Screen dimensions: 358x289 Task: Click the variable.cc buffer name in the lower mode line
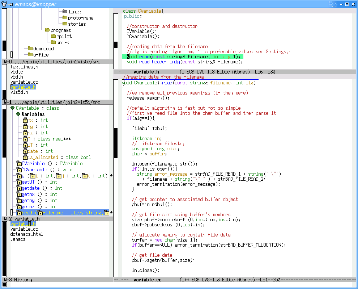point(147,280)
